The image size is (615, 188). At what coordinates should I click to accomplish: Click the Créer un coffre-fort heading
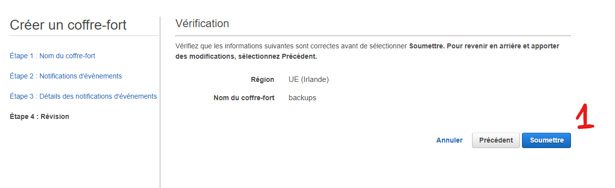(68, 25)
